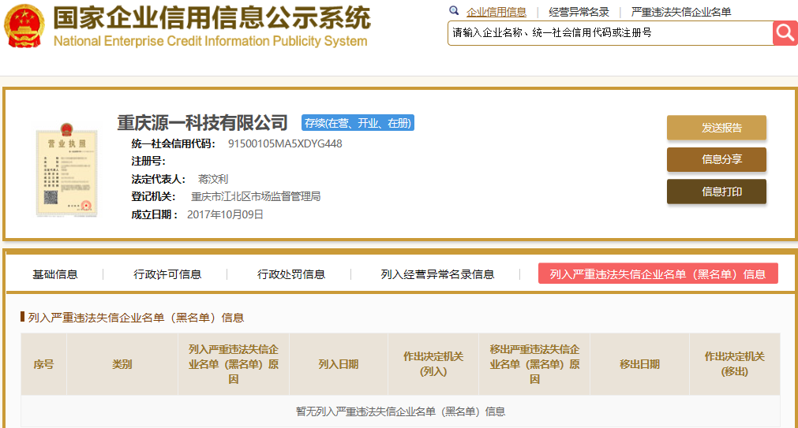The image size is (798, 428).
Task: Click the 列入日期 column header
Action: (339, 364)
